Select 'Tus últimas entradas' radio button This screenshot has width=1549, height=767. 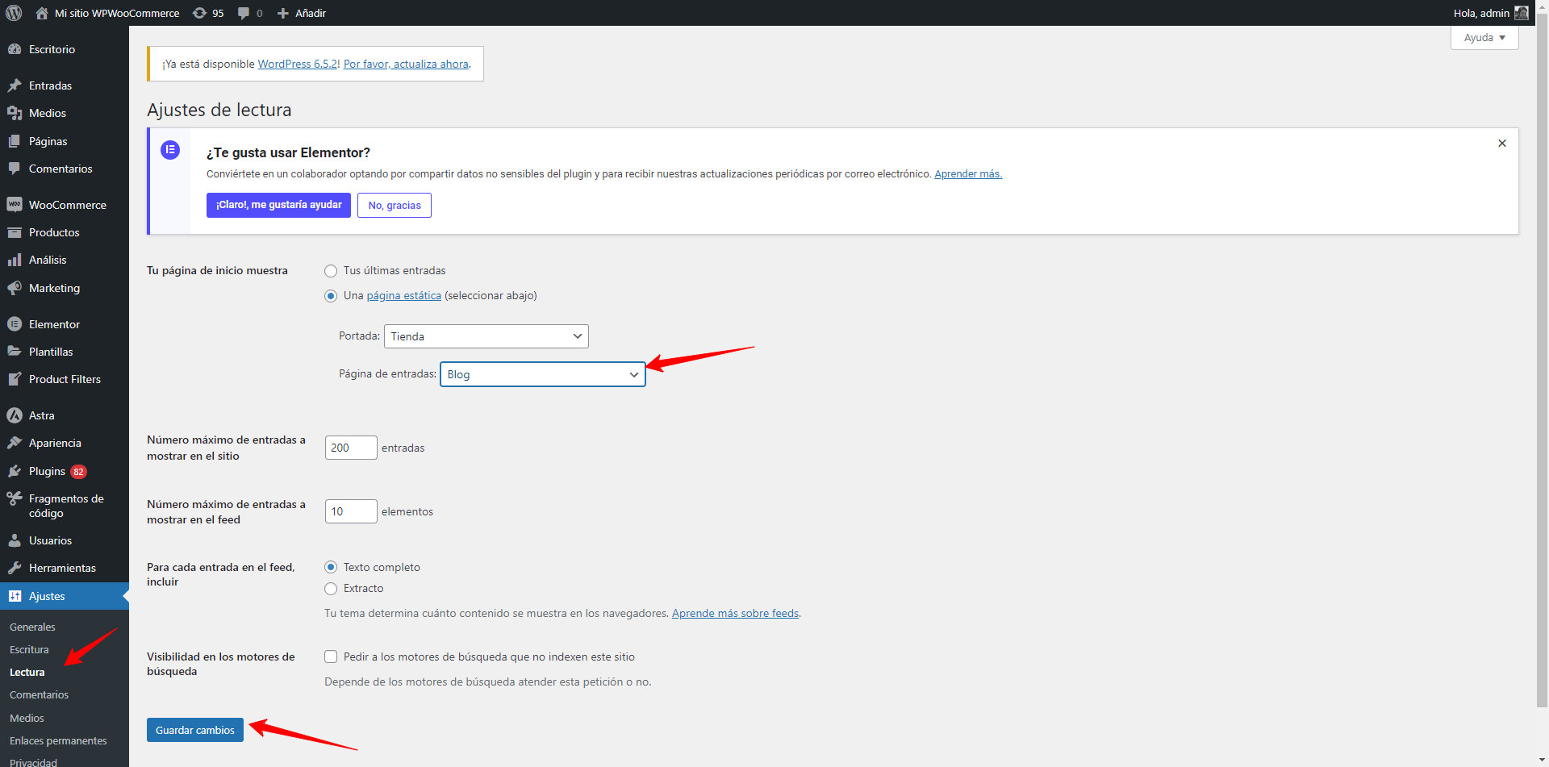point(331,271)
